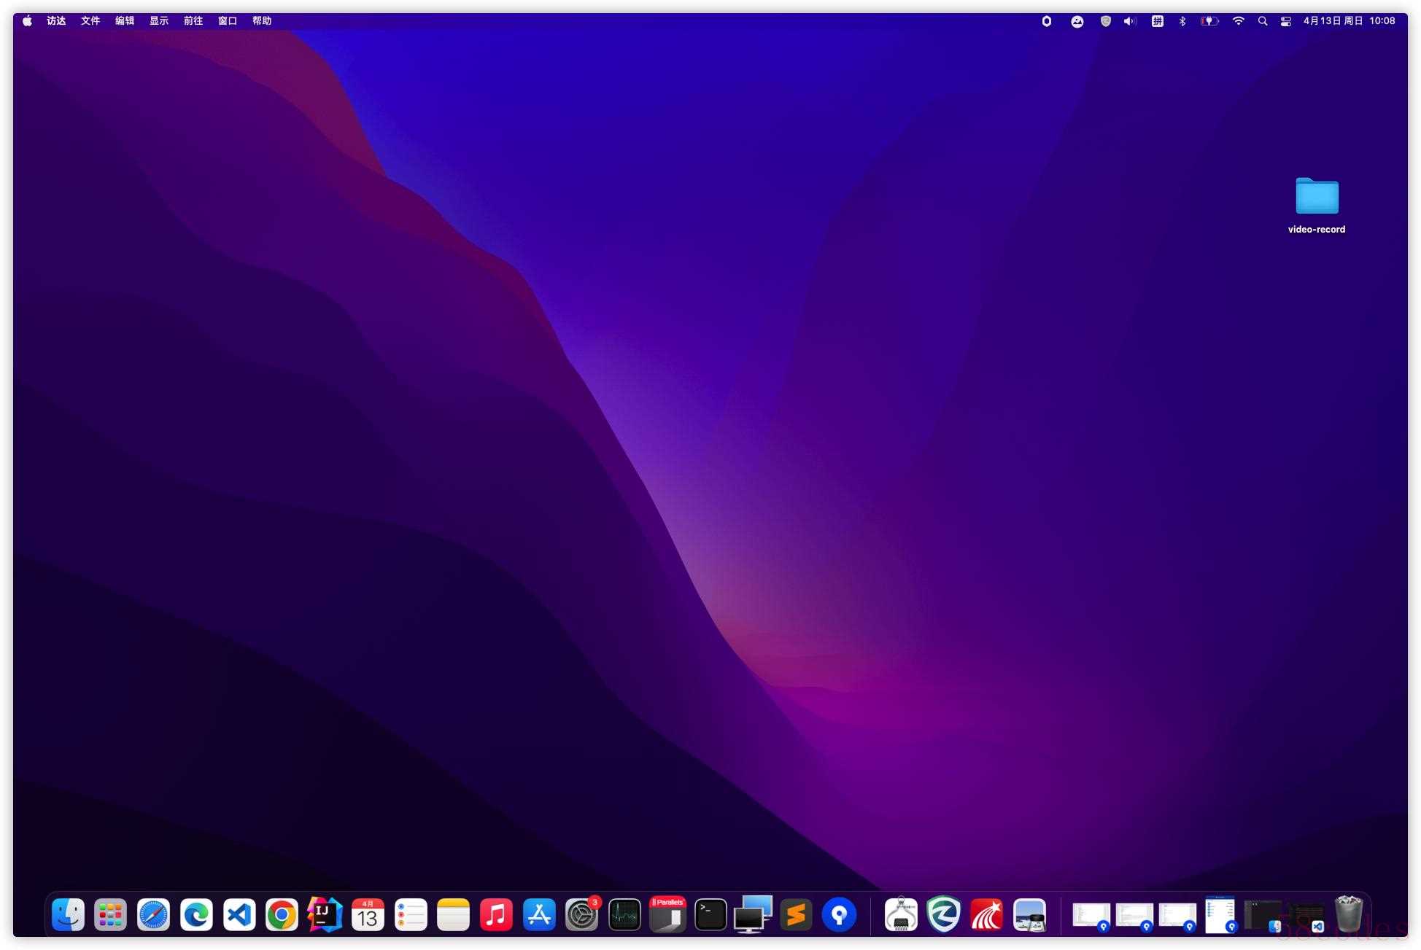The image size is (1421, 950).
Task: Open Google Chrome in the Dock
Action: point(282,915)
